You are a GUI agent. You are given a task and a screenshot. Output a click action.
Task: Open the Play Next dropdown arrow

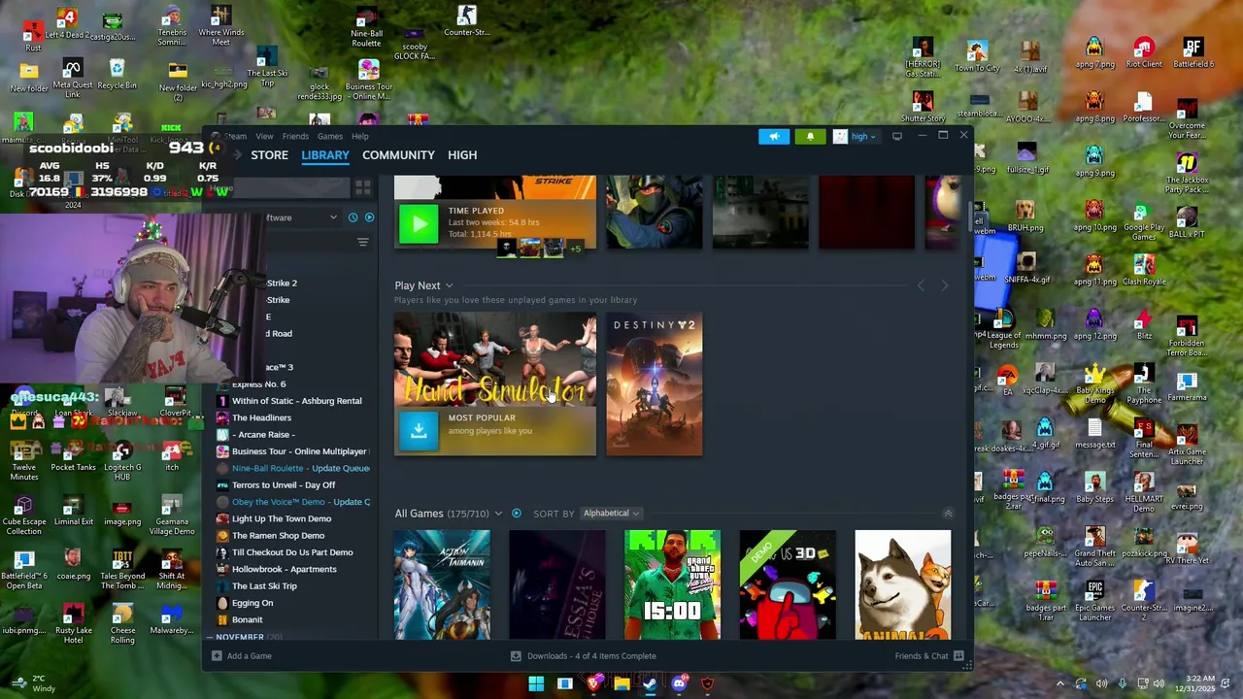tap(449, 285)
